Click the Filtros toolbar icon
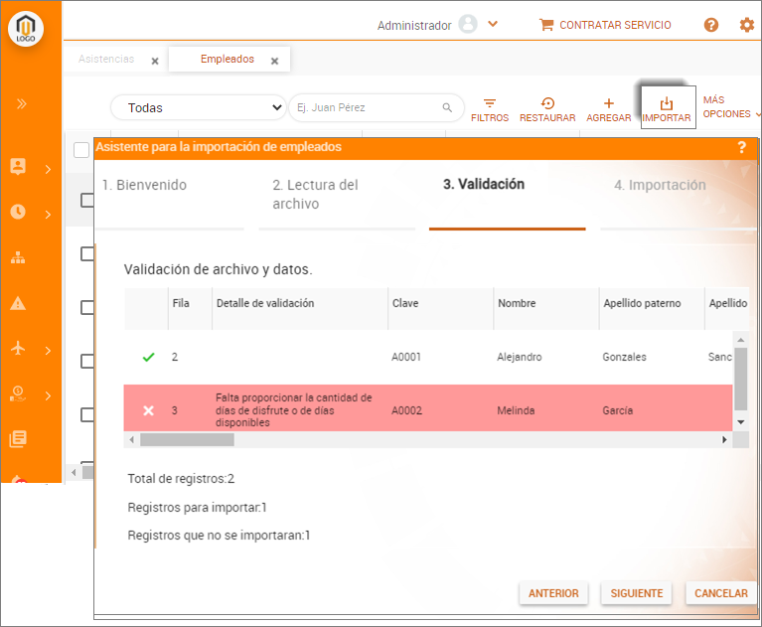 [489, 108]
